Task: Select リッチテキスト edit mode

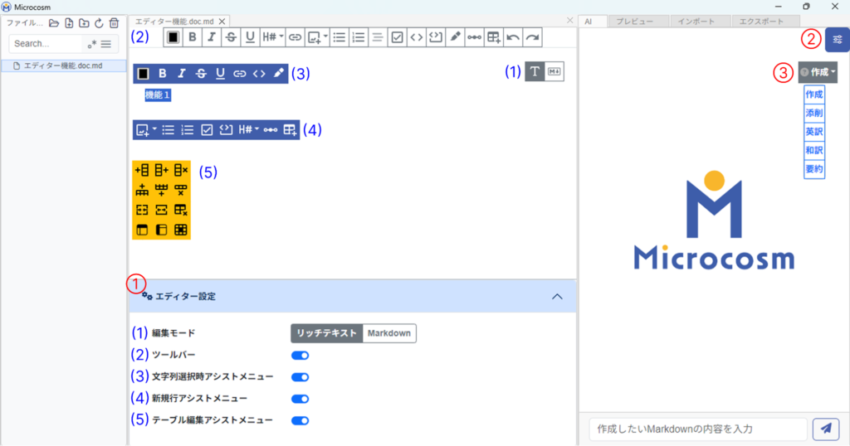Action: pyautogui.click(x=326, y=333)
